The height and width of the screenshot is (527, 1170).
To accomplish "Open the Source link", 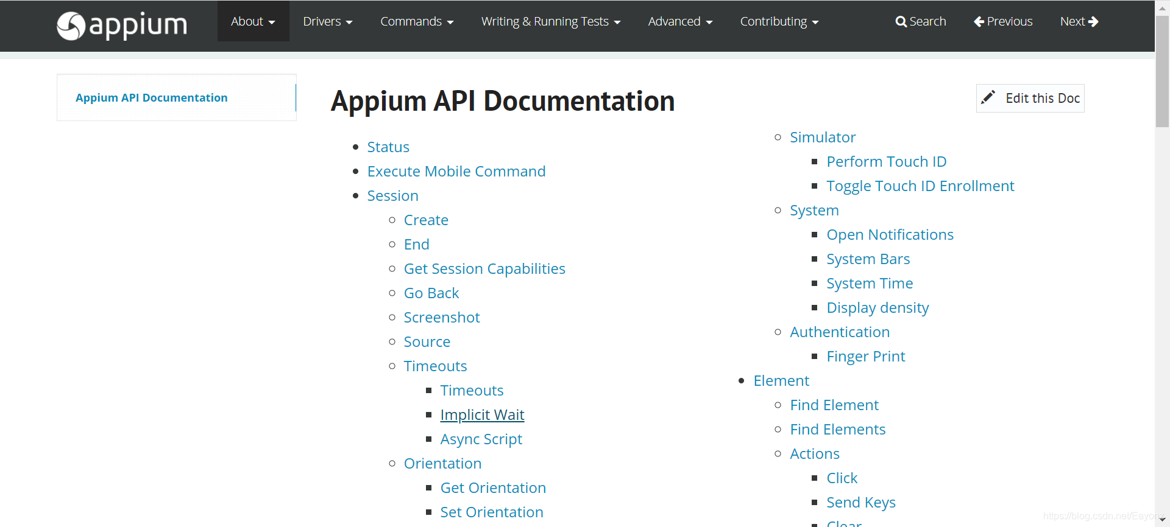I will [427, 342].
